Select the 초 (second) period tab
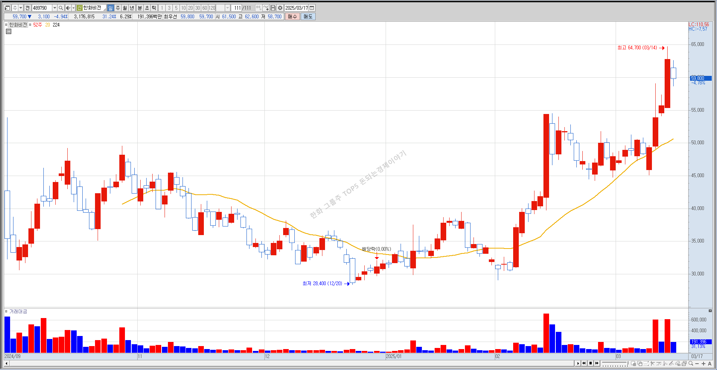Image resolution: width=717 pixels, height=370 pixels. [x=147, y=8]
